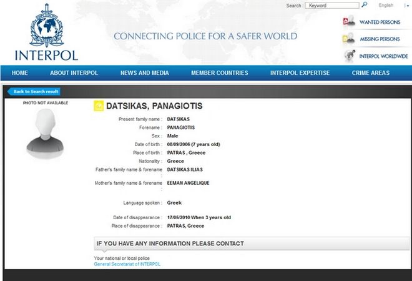Click the magnifier search icon
This screenshot has width=412, height=281.
(x=365, y=5)
